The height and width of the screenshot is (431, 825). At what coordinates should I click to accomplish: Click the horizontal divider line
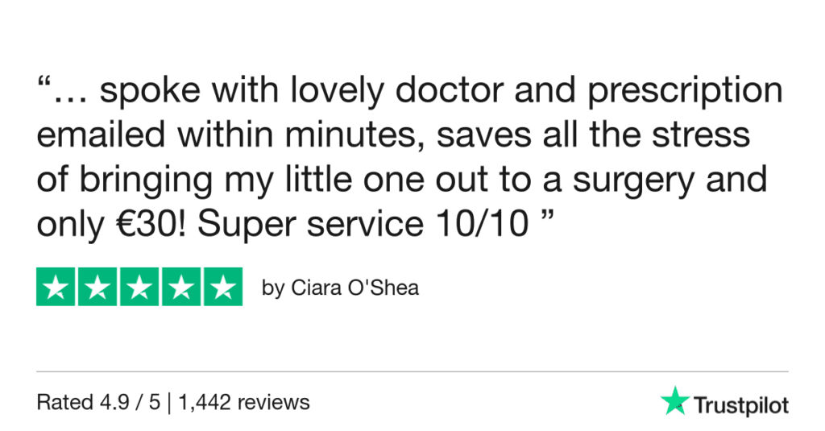412,372
